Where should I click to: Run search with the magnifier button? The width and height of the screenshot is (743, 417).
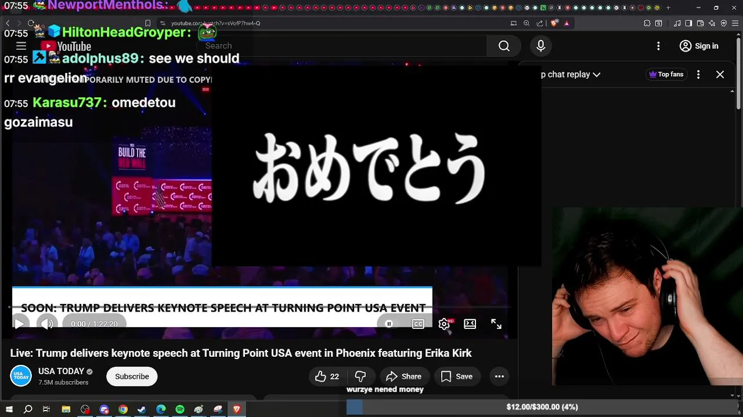tap(504, 46)
